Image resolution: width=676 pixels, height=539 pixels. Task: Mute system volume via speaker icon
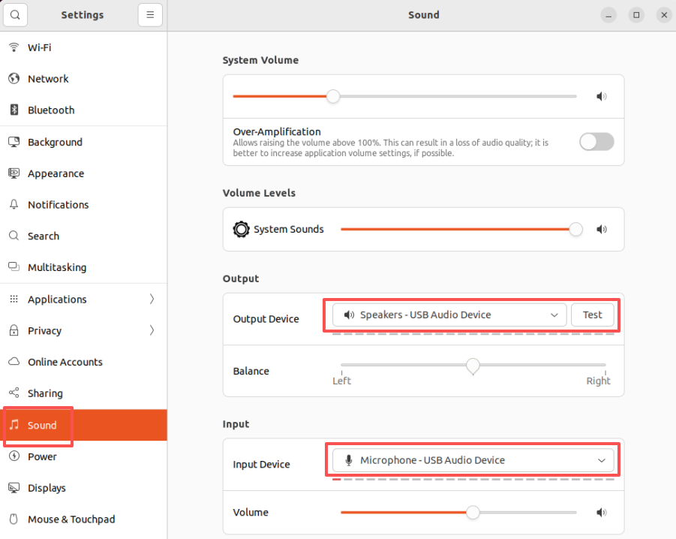602,96
